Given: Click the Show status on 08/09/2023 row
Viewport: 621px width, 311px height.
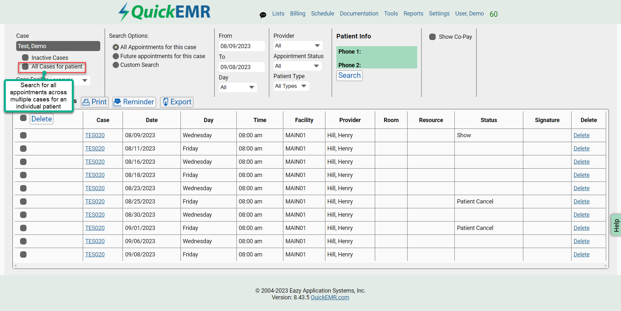Looking at the screenshot, I should click(x=464, y=135).
